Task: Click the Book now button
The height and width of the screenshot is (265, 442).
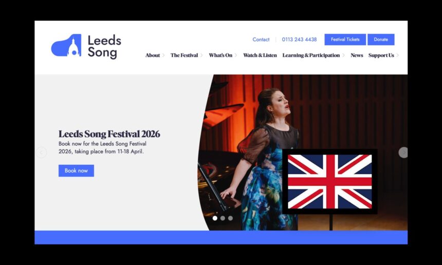Action: (76, 171)
